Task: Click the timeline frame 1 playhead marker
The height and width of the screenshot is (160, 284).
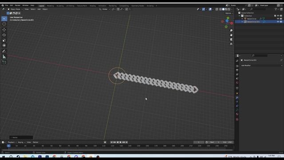Action: (x=8, y=146)
